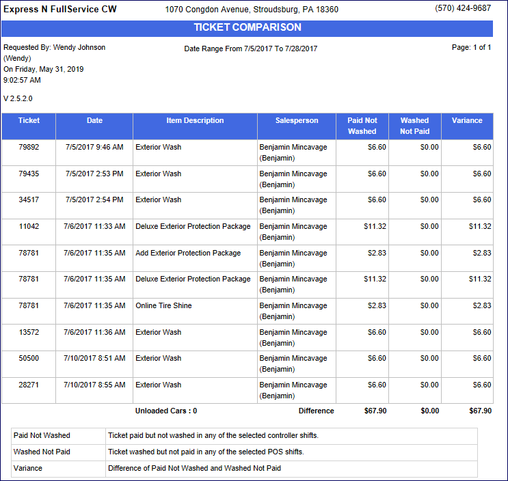
Task: Select the Date column header
Action: [94, 121]
